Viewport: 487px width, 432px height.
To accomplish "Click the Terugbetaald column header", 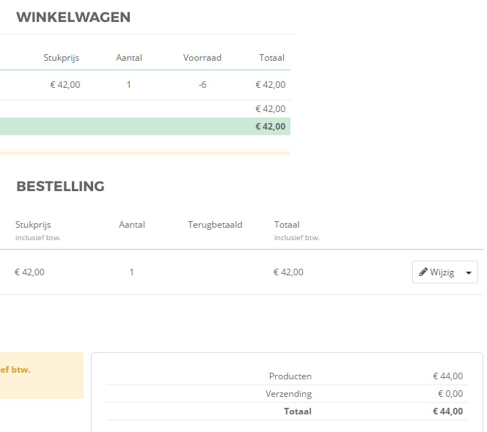I will (x=215, y=225).
